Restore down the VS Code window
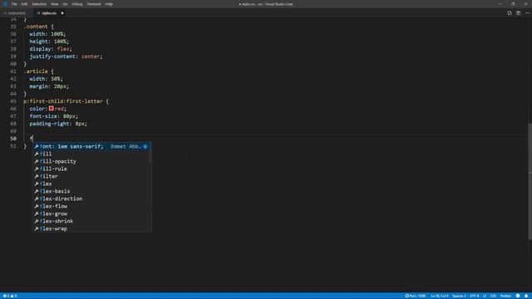The height and width of the screenshot is (299, 532). 513,4
